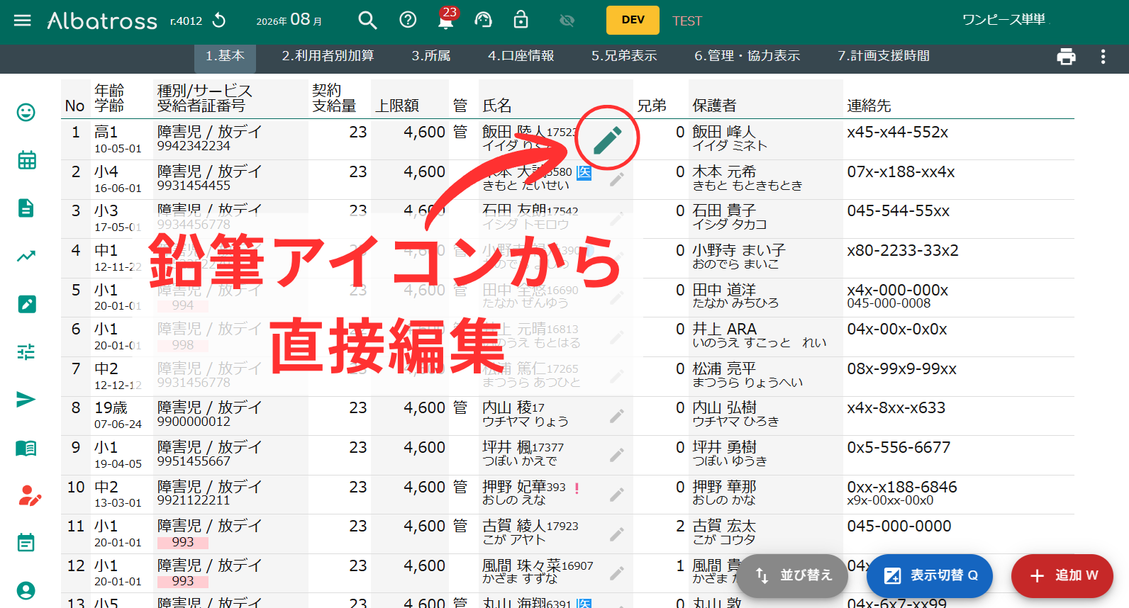Click the smiley face sidebar icon
Screen dimensions: 1129x608
point(26,112)
